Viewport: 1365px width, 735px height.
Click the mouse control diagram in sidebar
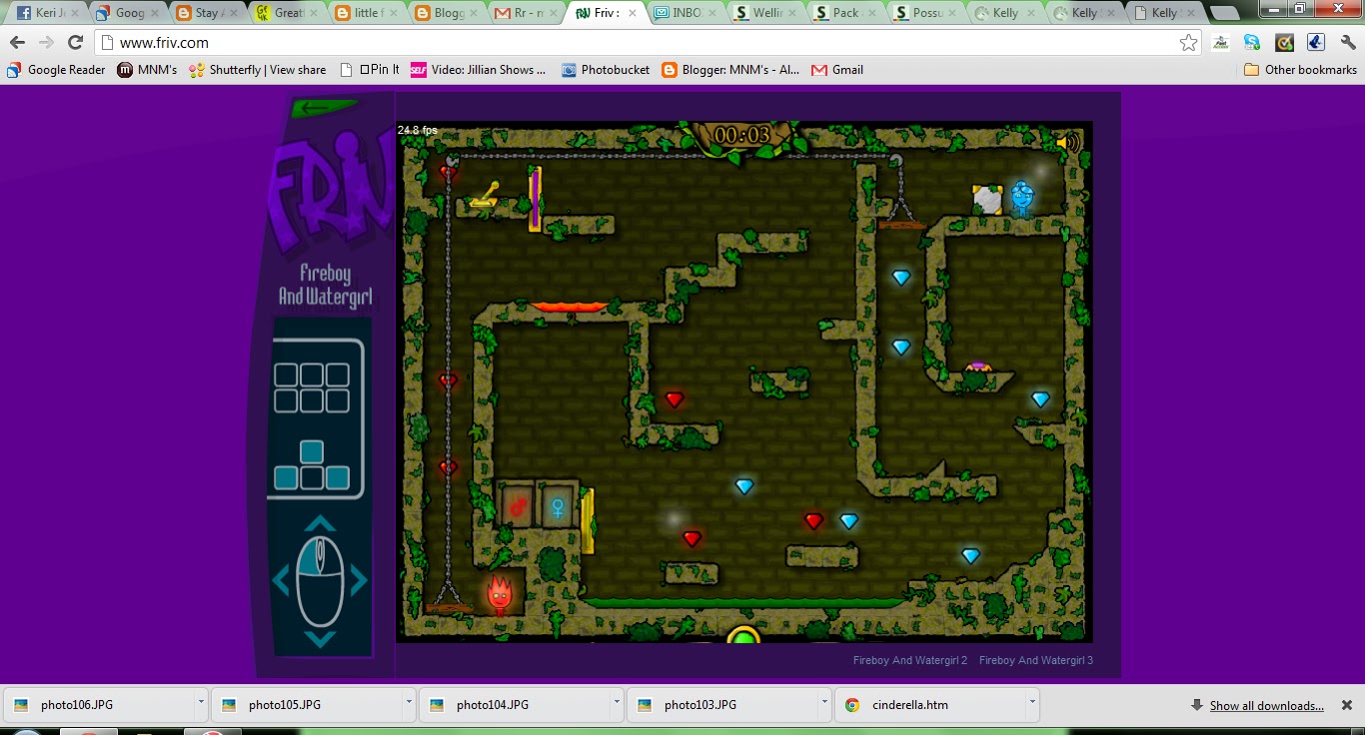tap(320, 581)
